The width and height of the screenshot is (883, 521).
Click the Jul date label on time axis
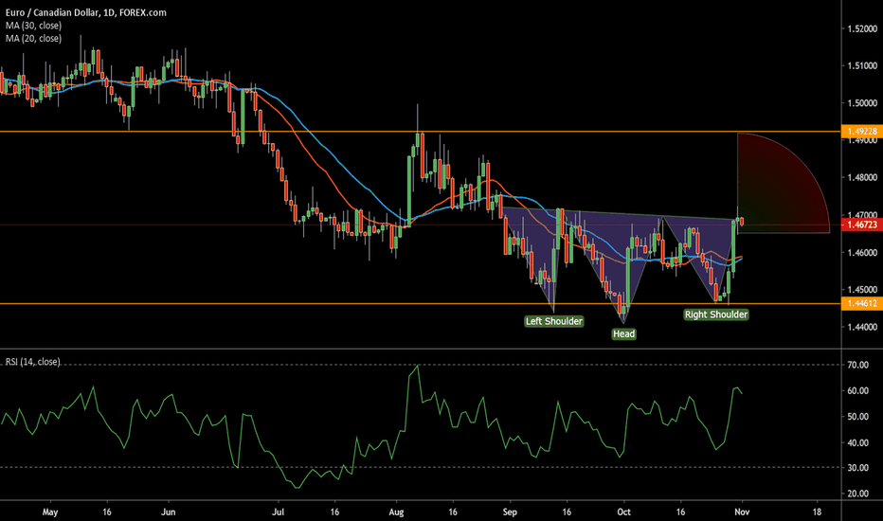click(278, 512)
